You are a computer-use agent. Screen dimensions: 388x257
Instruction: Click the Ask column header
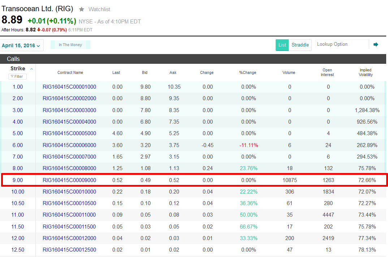point(173,72)
